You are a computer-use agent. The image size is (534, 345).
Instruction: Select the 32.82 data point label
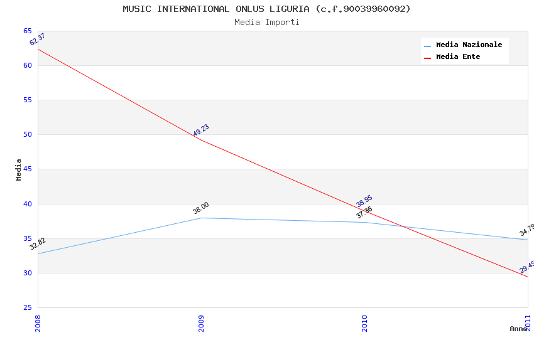pos(38,244)
